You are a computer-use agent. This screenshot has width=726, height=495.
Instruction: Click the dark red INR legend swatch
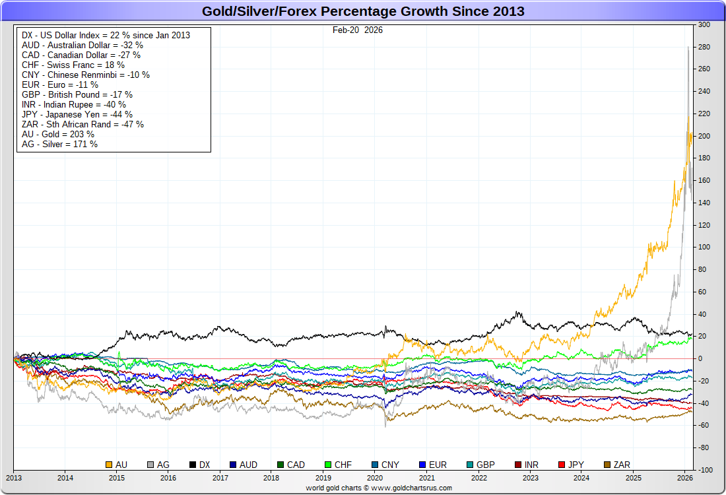point(518,465)
